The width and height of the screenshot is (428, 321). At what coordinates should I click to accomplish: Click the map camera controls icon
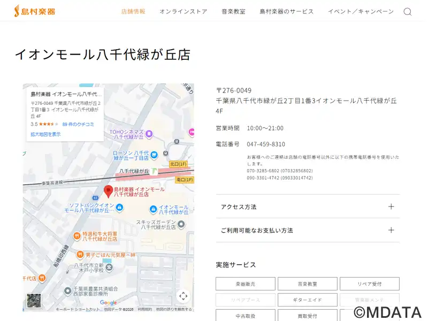click(x=183, y=296)
